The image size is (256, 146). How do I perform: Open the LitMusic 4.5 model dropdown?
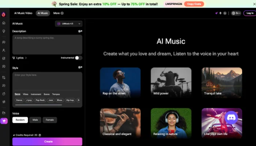coord(69,23)
